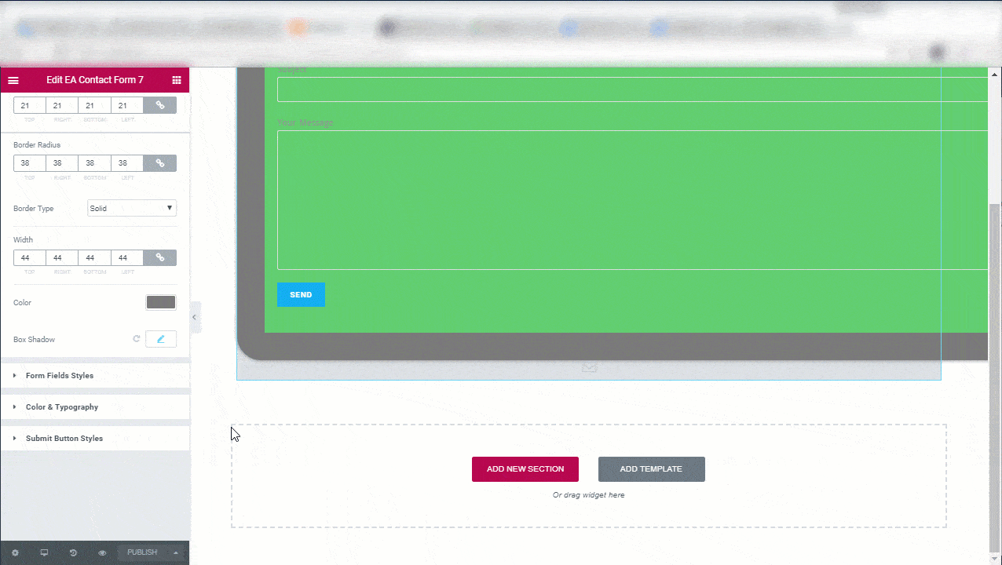Open the widgets grid panel
This screenshot has height=565, width=1002.
[177, 80]
